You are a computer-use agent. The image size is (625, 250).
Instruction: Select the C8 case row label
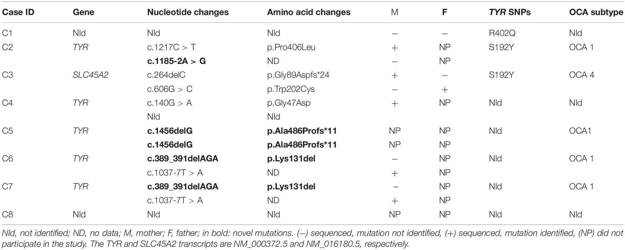pos(7,214)
